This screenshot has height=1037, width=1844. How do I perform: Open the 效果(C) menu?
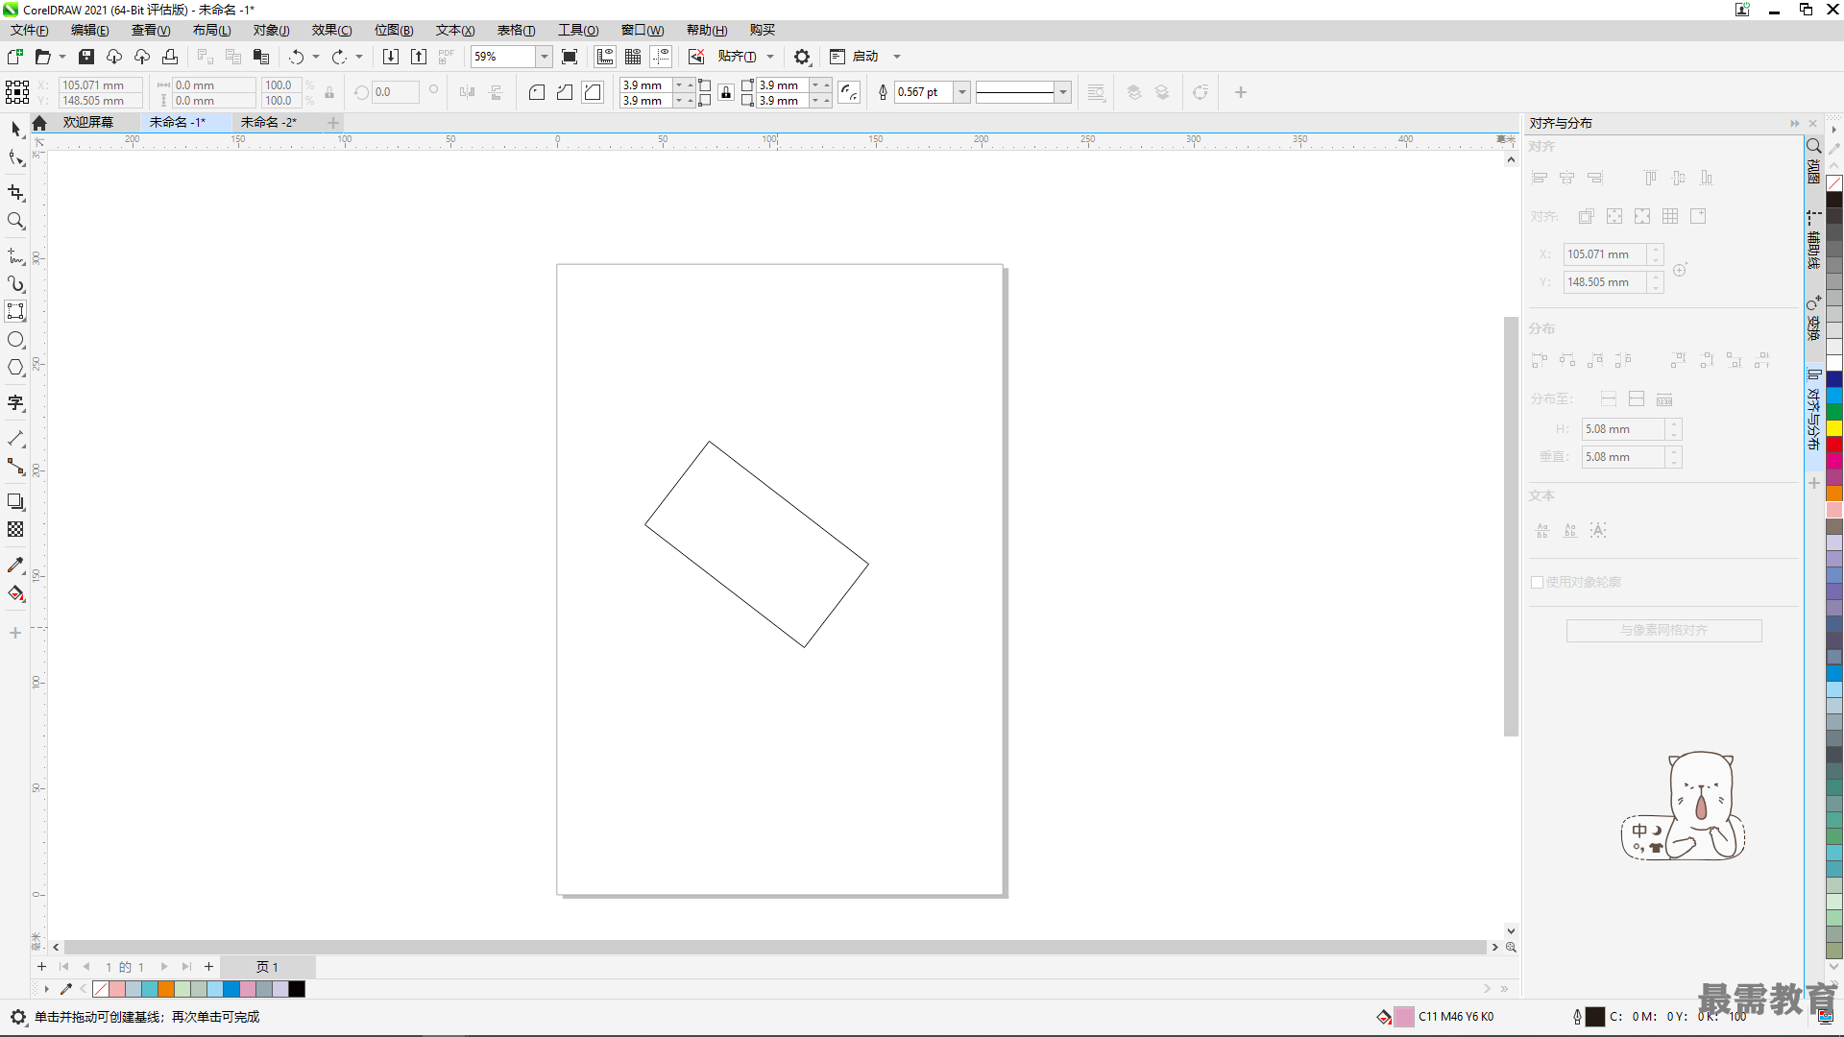331,30
